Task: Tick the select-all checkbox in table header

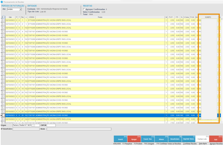Action: click(4, 17)
